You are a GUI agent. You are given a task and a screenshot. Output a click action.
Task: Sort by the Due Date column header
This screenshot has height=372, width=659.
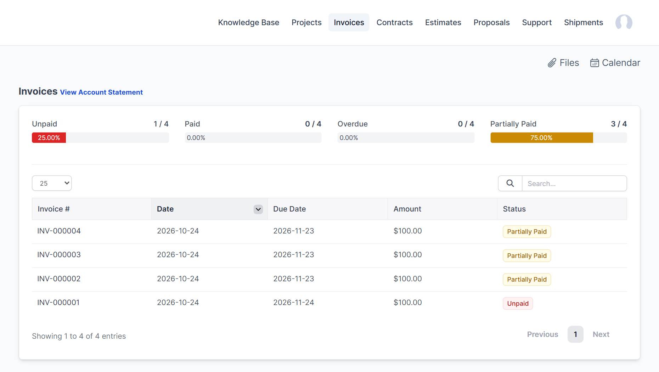(327, 209)
